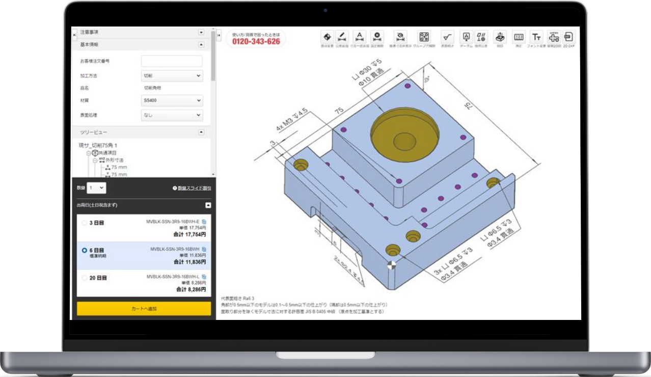Collapse the 共通項目 tree node
Image resolution: width=651 pixels, height=377 pixels.
89,153
